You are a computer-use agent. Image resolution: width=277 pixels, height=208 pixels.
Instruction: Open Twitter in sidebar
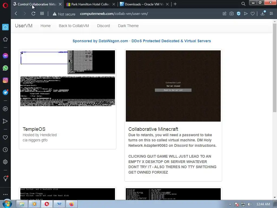5,92
